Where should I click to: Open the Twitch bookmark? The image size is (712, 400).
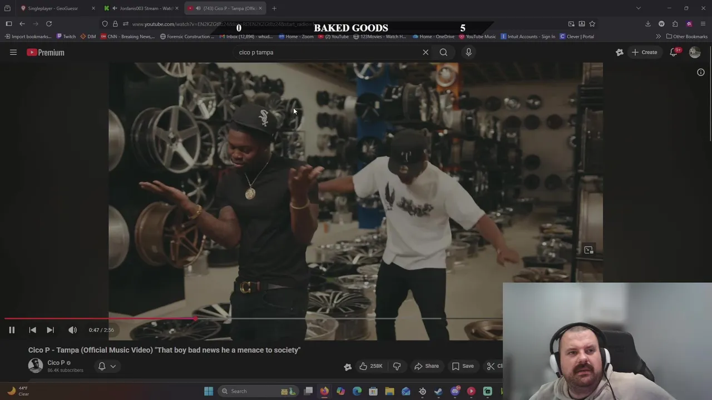[66, 37]
